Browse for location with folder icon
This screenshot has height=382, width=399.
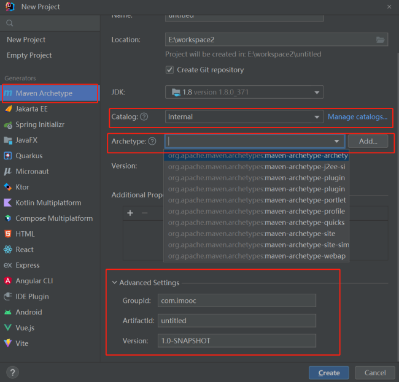pyautogui.click(x=380, y=40)
